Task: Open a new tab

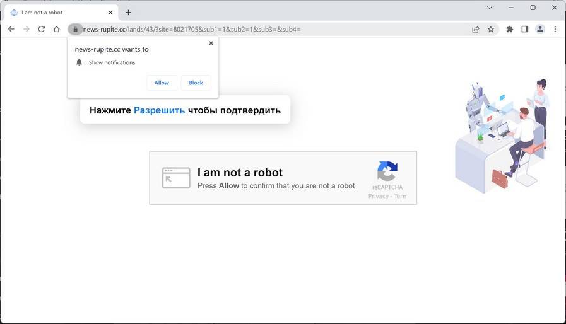Action: tap(129, 13)
